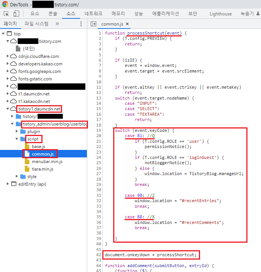261x272 pixels.
Task: Place cursor on "#recentComments" string
Action: coord(200,222)
